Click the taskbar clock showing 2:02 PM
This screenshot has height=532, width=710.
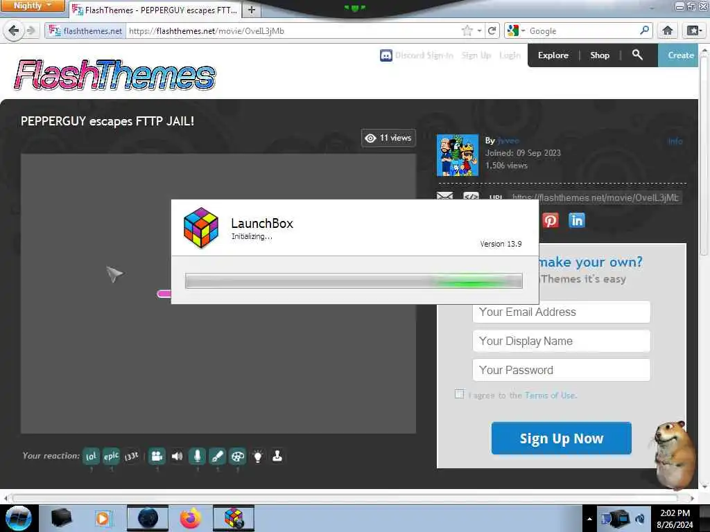pyautogui.click(x=675, y=519)
